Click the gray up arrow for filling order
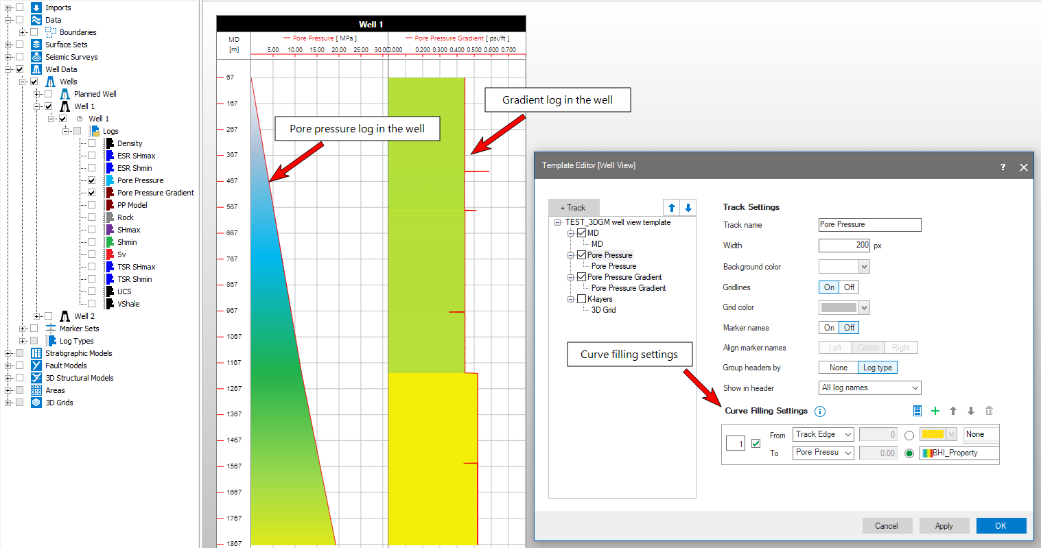 (x=953, y=411)
